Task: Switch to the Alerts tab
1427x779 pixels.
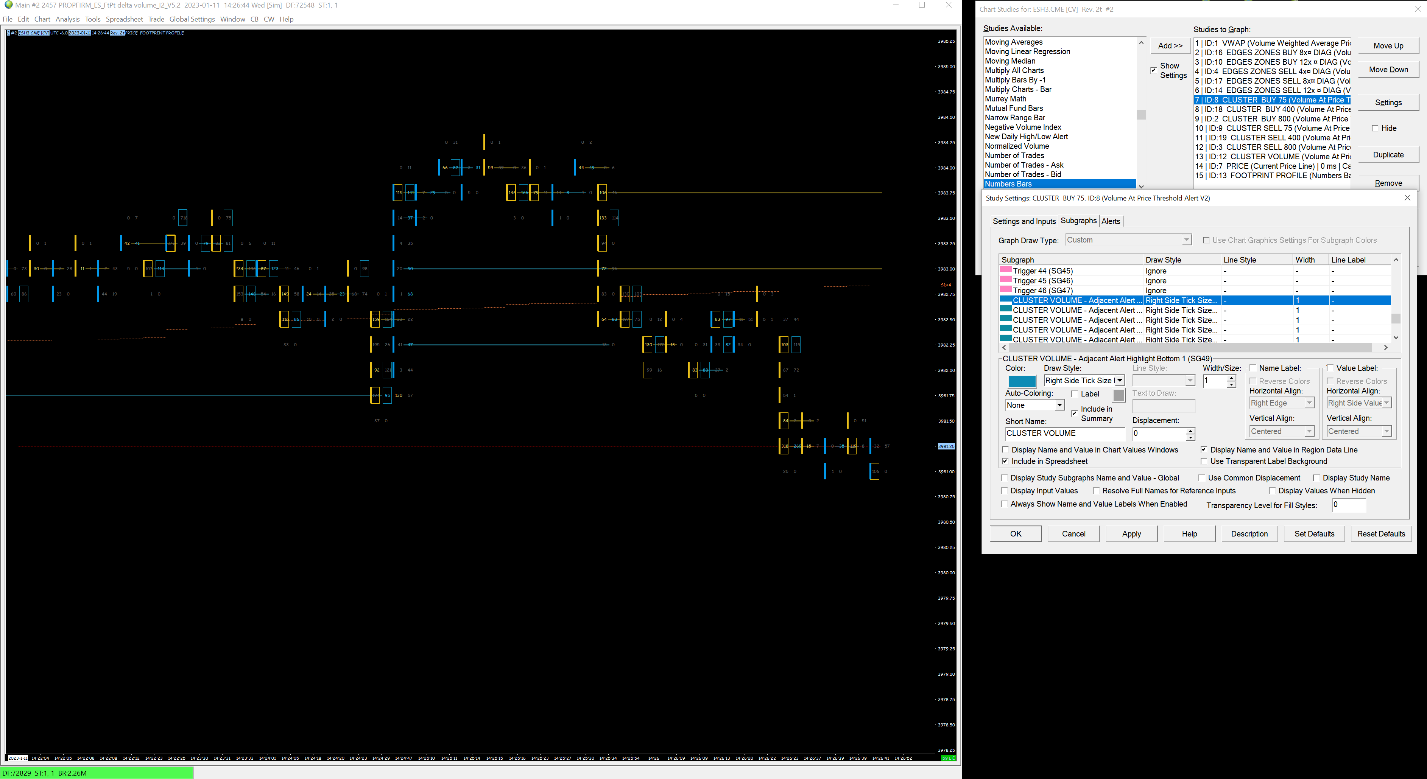Action: [1110, 221]
